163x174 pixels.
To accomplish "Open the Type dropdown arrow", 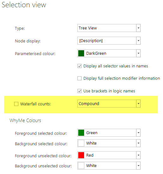I will point(138,28).
